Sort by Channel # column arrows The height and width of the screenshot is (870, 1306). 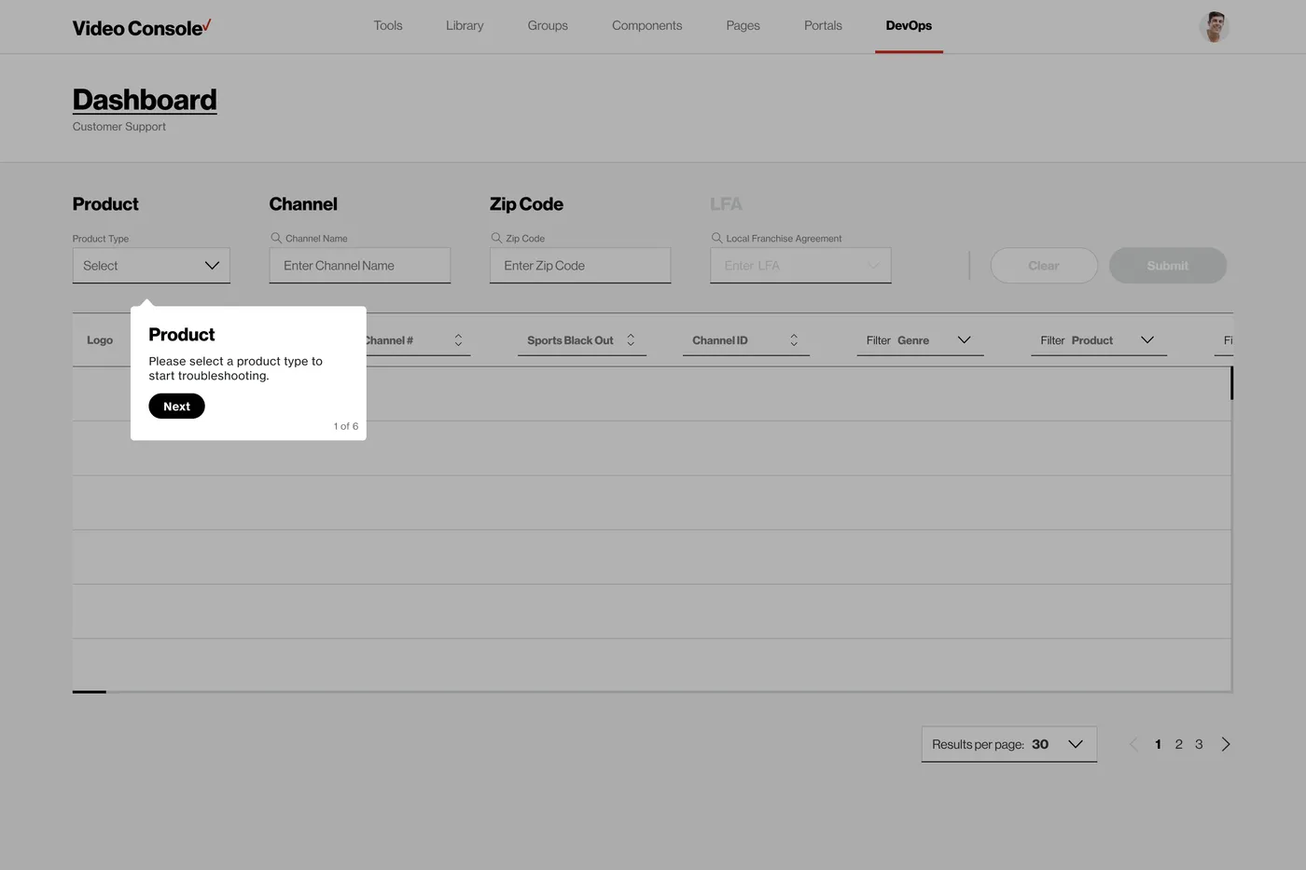458,340
